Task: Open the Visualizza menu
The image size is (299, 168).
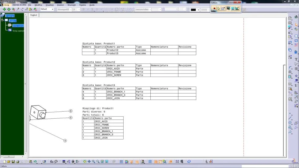Action: pos(50,5)
